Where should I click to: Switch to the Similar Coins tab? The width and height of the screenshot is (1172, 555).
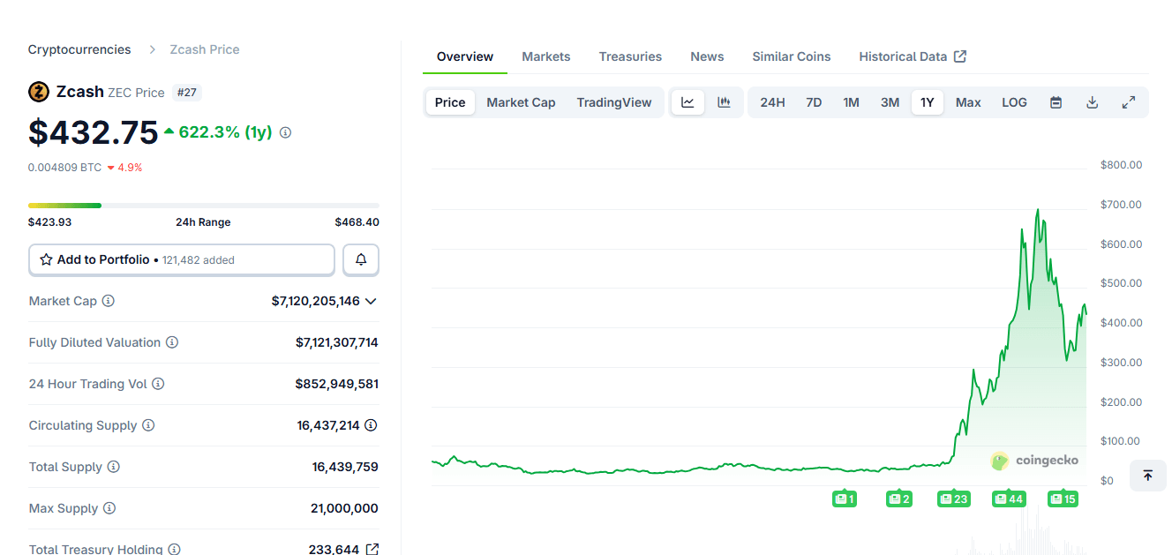click(x=791, y=56)
